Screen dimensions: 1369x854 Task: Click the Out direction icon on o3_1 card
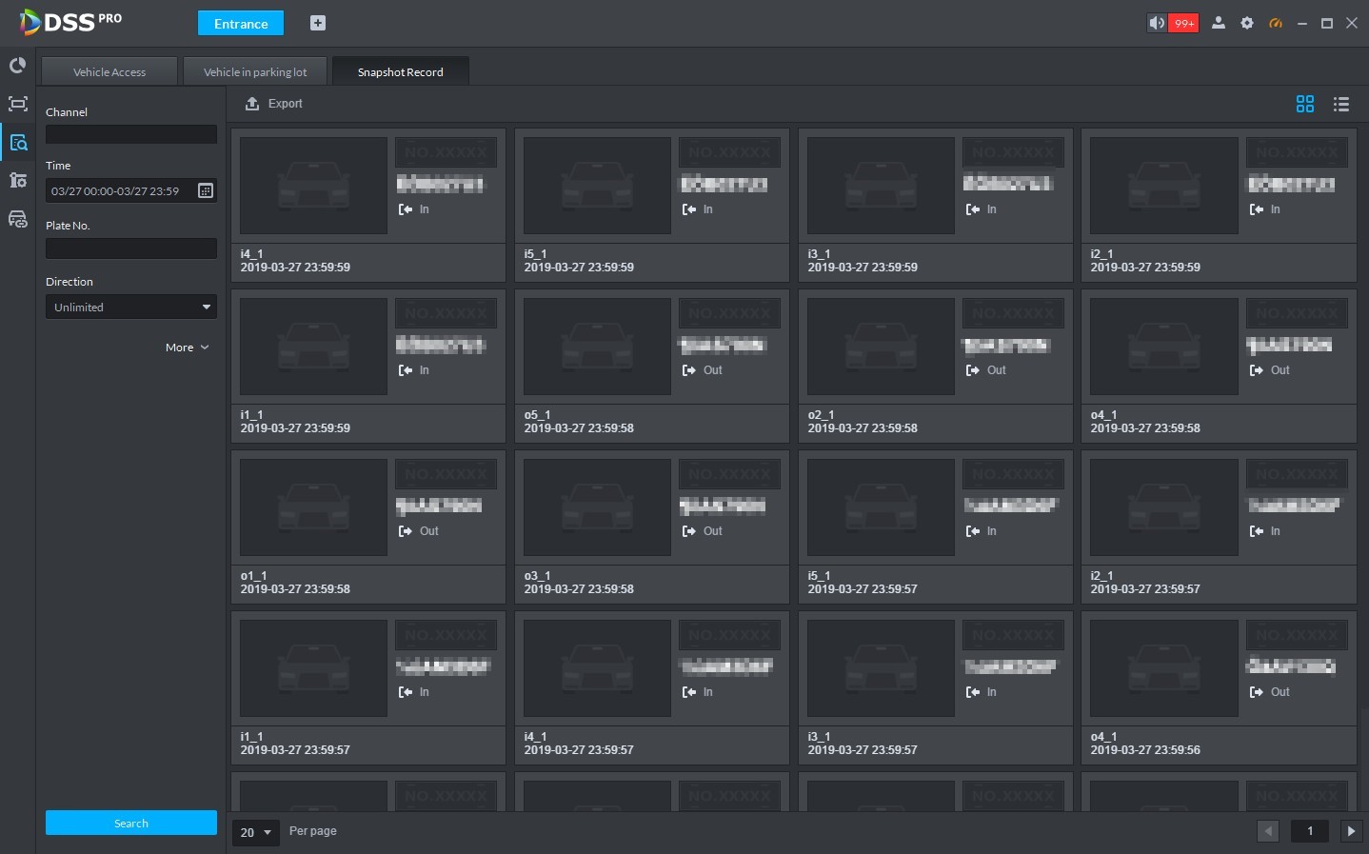coord(689,531)
